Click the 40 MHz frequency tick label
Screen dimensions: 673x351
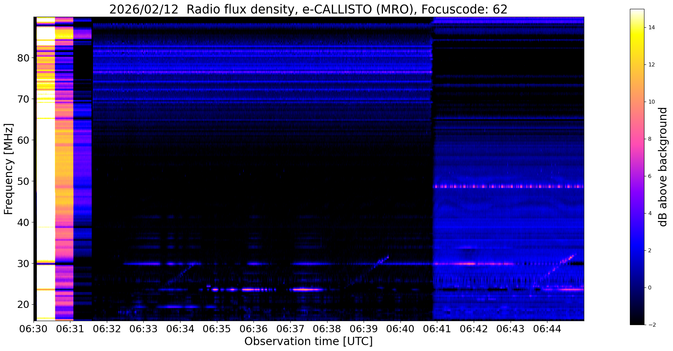23,223
